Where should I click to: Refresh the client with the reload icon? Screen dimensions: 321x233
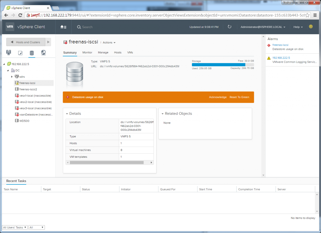229,27
